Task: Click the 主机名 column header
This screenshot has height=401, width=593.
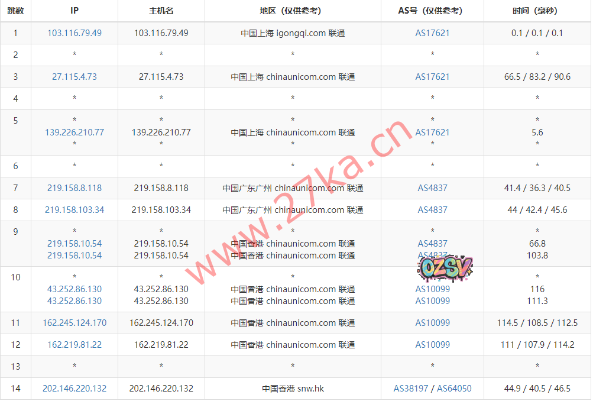Action: click(161, 11)
